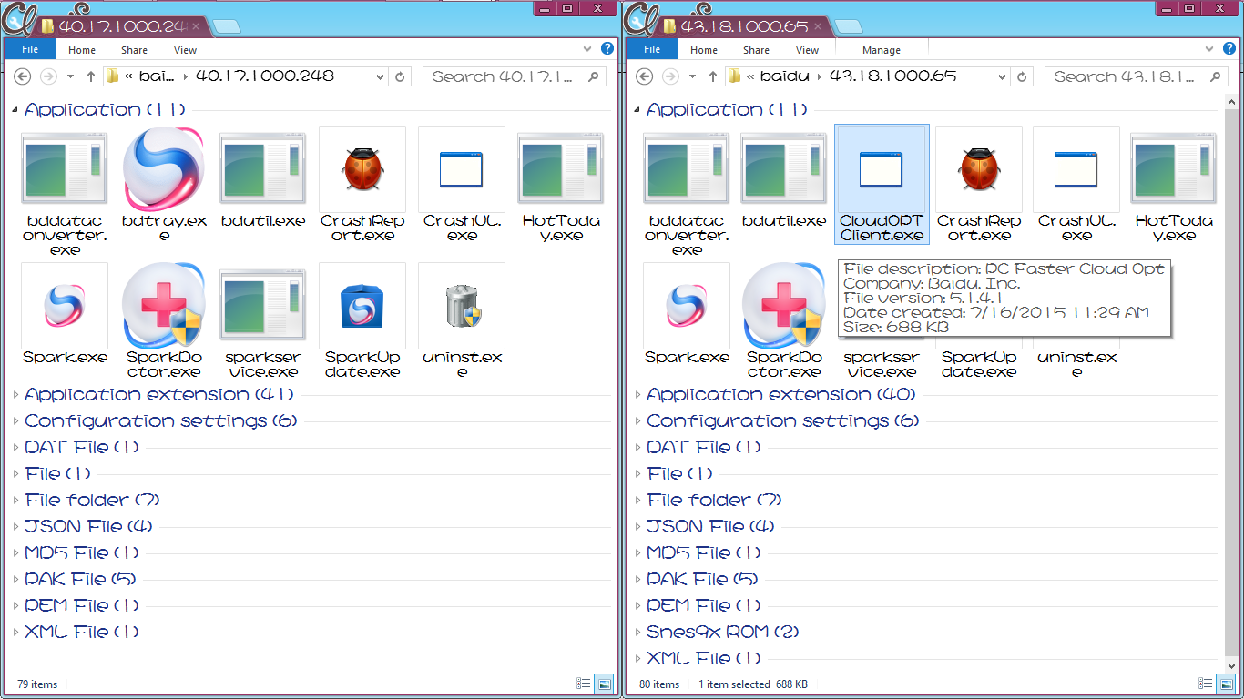Click 43.18.1000.65 breadcrumb in right address bar
Image resolution: width=1244 pixels, height=699 pixels.
(x=893, y=76)
